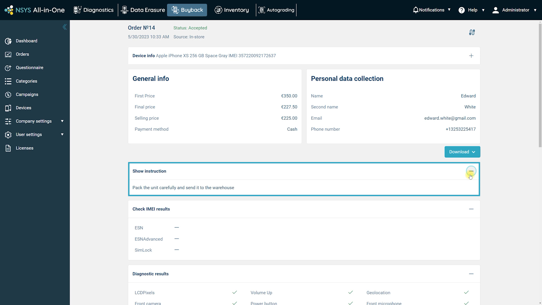This screenshot has height=305, width=542.
Task: Open Devices in the sidebar
Action: 23,108
